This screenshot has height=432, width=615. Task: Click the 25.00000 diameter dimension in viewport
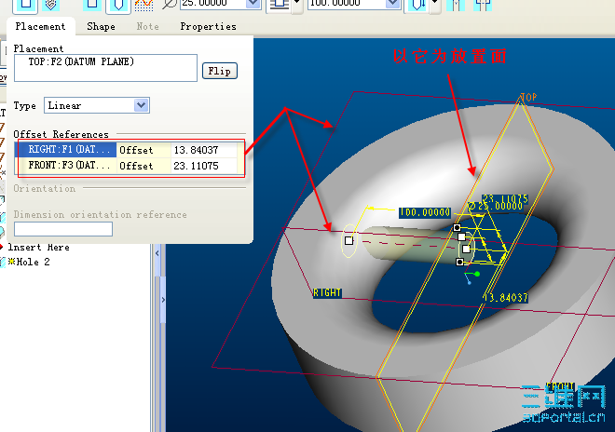[x=496, y=206]
